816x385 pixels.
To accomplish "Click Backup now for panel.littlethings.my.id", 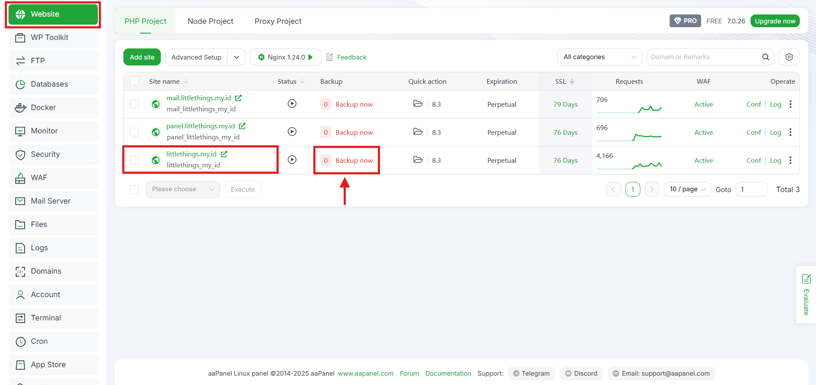I will pyautogui.click(x=354, y=133).
